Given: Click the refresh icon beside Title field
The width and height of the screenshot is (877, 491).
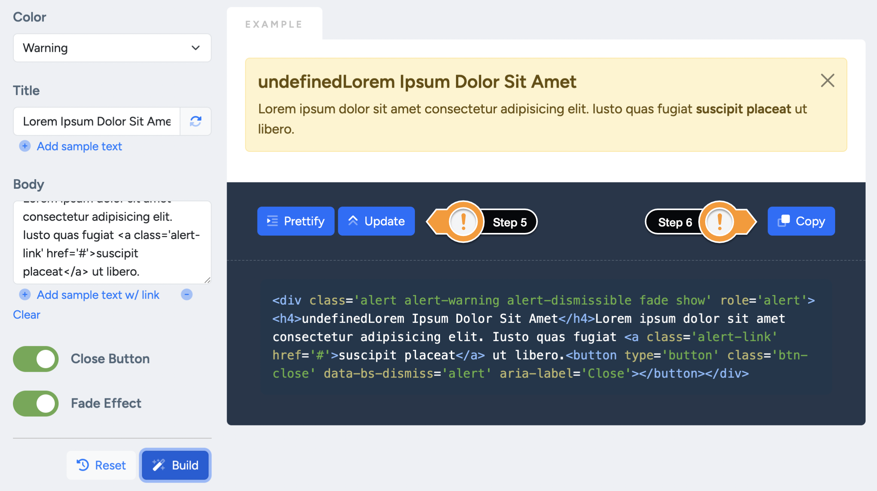Looking at the screenshot, I should [195, 121].
